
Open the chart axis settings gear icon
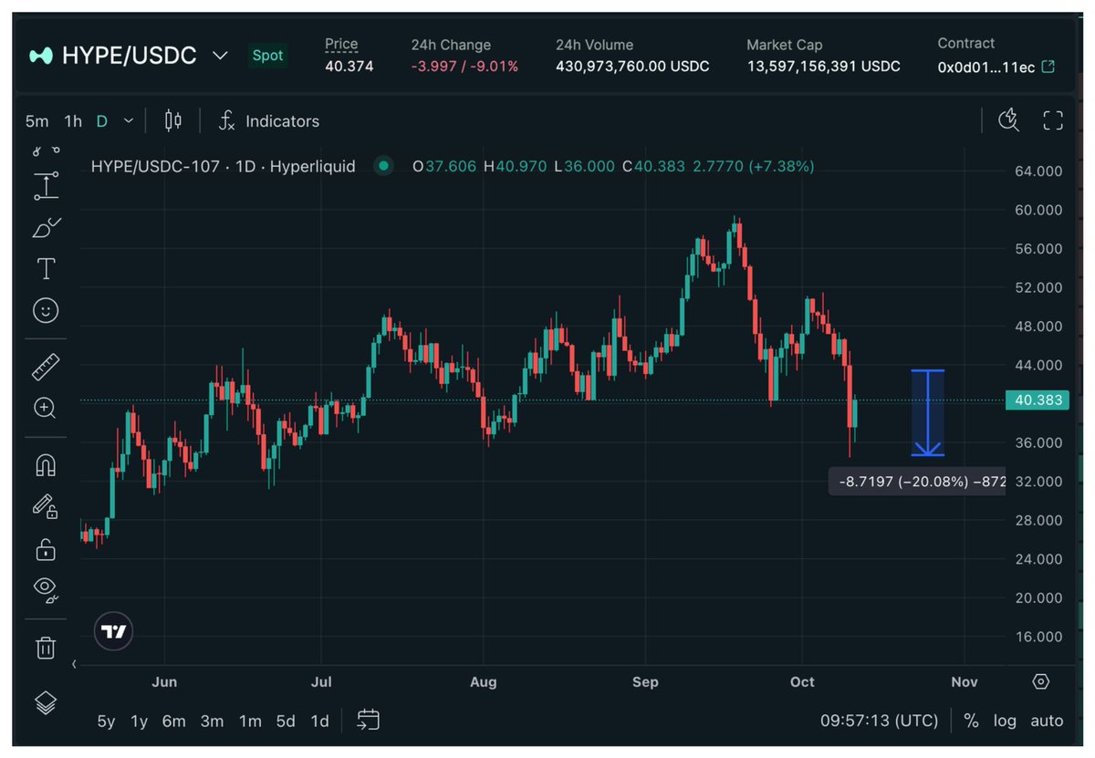pyautogui.click(x=1041, y=681)
